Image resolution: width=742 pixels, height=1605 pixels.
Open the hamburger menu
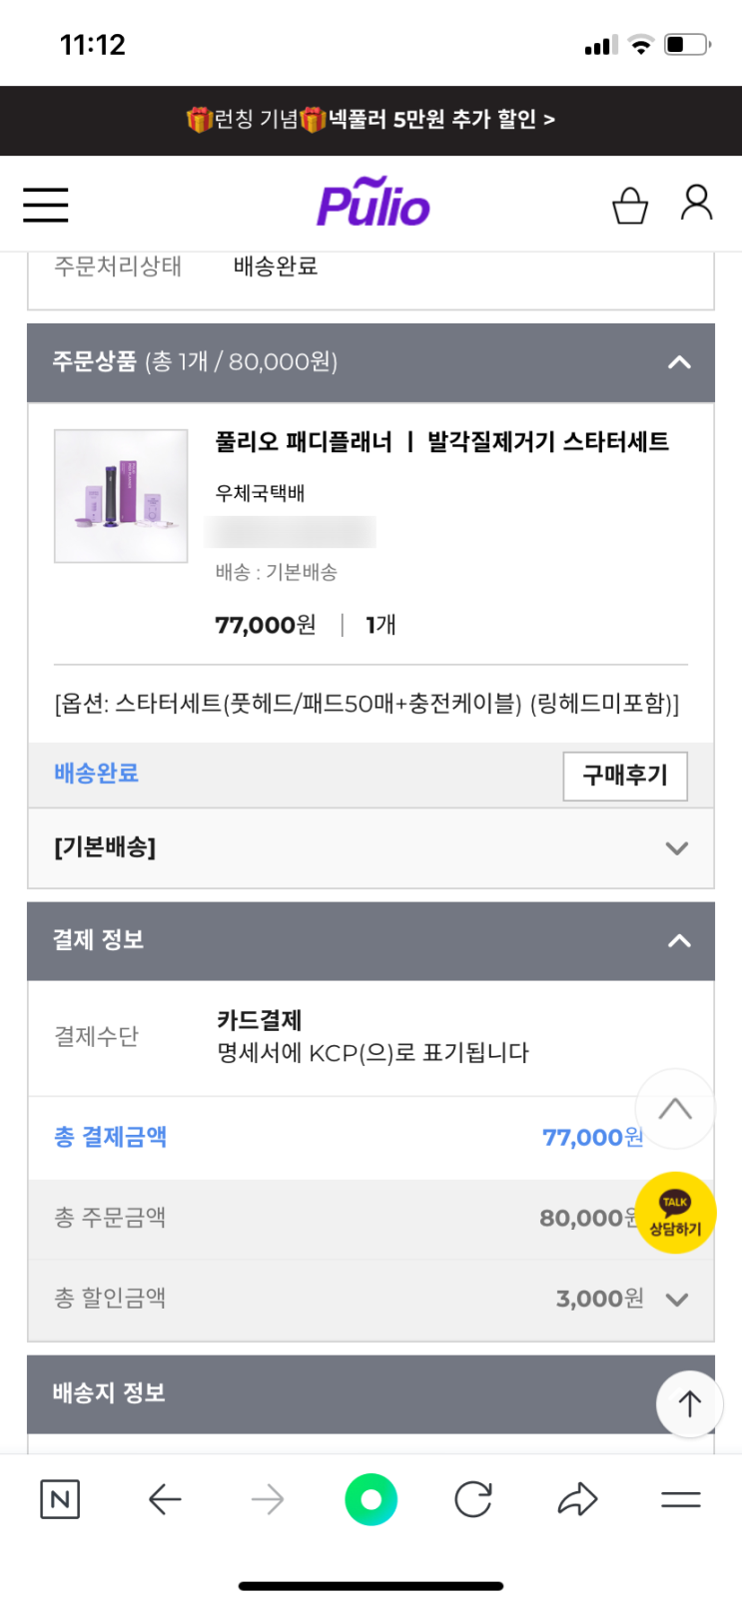point(46,205)
